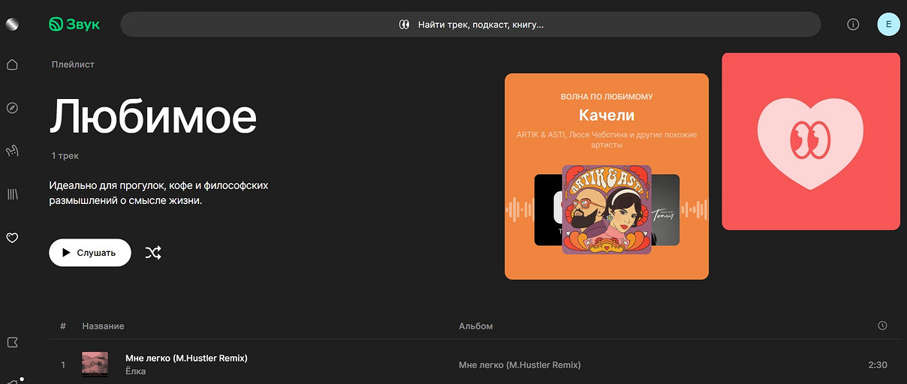Open the library shelves icon in sidebar
Viewport: 907px width, 384px height.
tap(12, 194)
